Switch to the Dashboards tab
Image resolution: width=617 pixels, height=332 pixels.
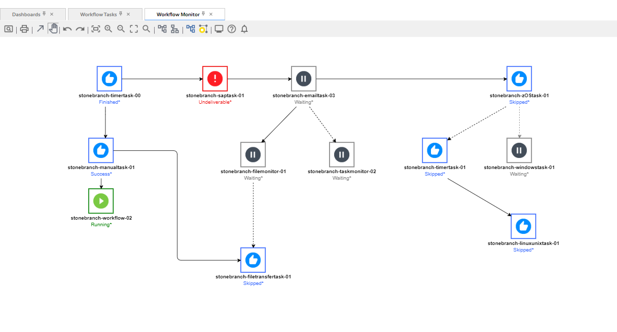(x=26, y=14)
